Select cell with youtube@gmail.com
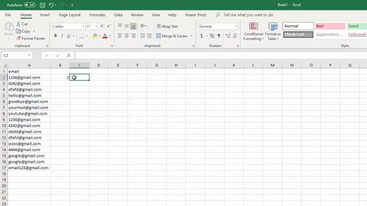This screenshot has height=206, width=367. tap(29, 114)
